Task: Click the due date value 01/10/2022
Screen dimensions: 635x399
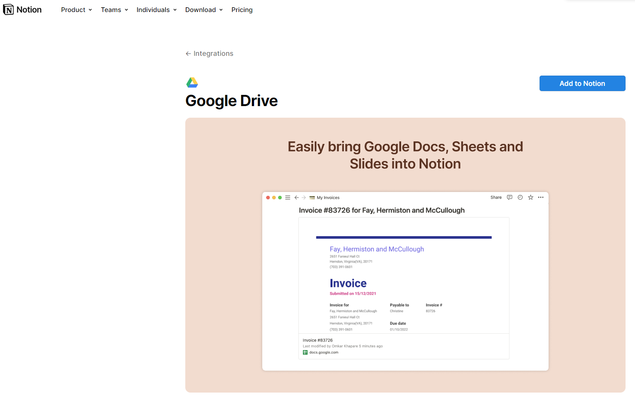Action: [x=399, y=330]
